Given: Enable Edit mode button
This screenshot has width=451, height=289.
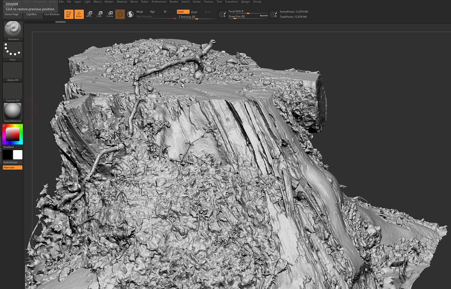Looking at the screenshot, I should click(68, 14).
